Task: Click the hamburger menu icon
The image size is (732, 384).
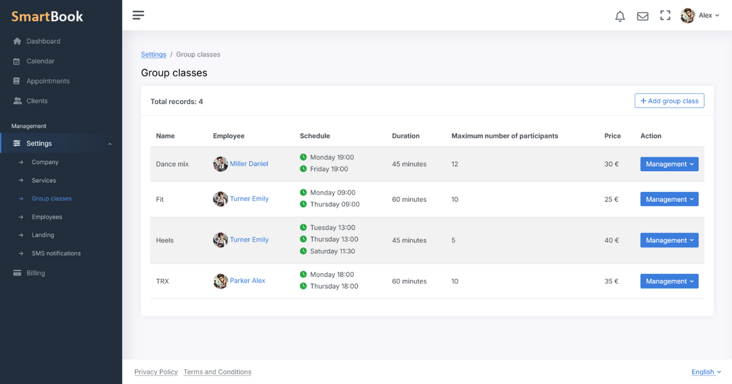Action: pyautogui.click(x=138, y=15)
